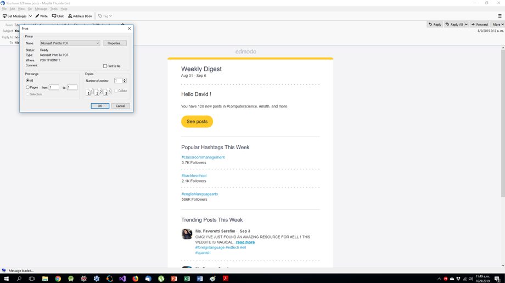Open the #classroommanagement hashtag link
Image resolution: width=505 pixels, height=283 pixels.
pyautogui.click(x=203, y=157)
